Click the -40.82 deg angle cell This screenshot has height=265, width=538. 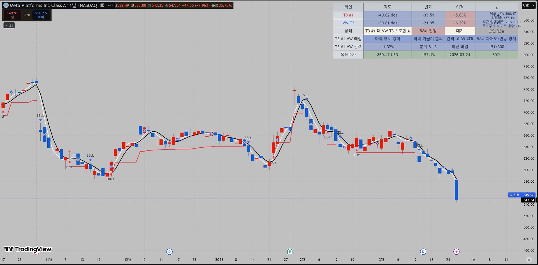tap(388, 15)
